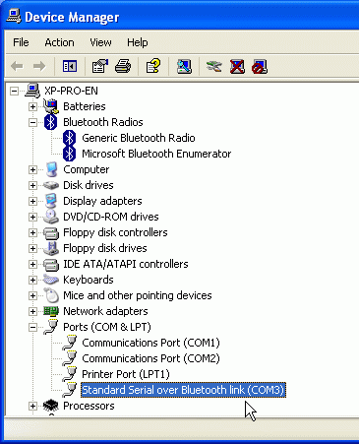359x444 pixels.
Task: Click the Update Driver toolbar icon
Action: [x=214, y=66]
